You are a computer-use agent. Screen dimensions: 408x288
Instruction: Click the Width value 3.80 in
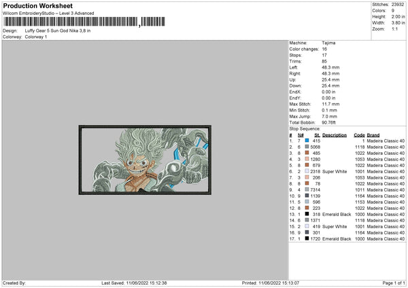click(398, 23)
